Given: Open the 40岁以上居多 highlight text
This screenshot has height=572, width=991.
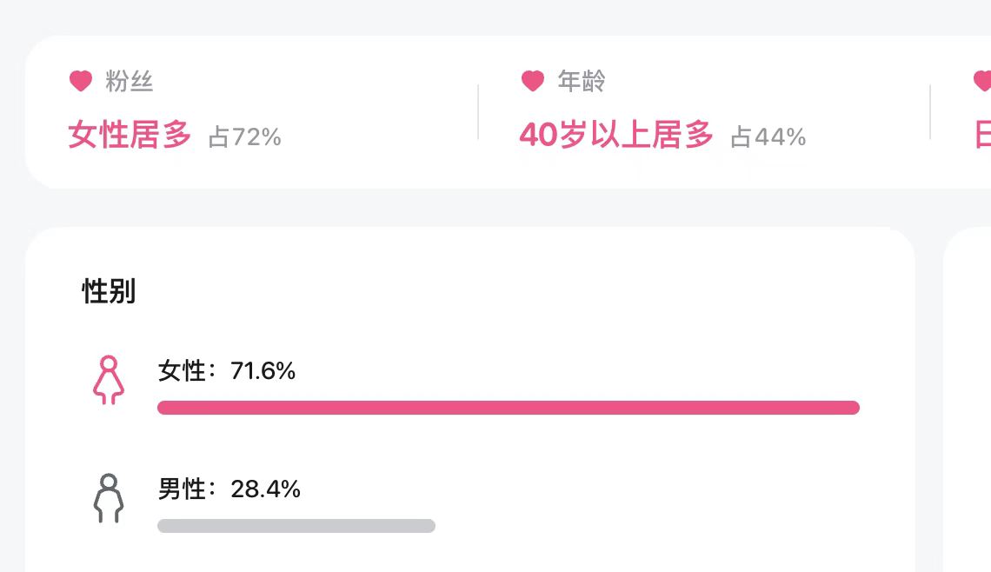Looking at the screenshot, I should click(616, 136).
